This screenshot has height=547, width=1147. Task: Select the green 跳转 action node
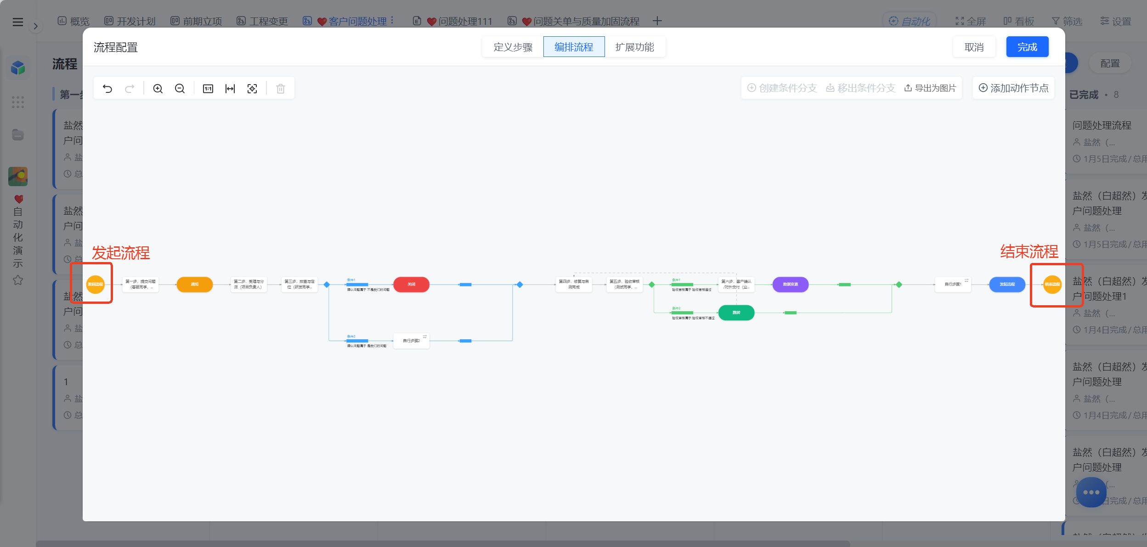click(x=736, y=313)
